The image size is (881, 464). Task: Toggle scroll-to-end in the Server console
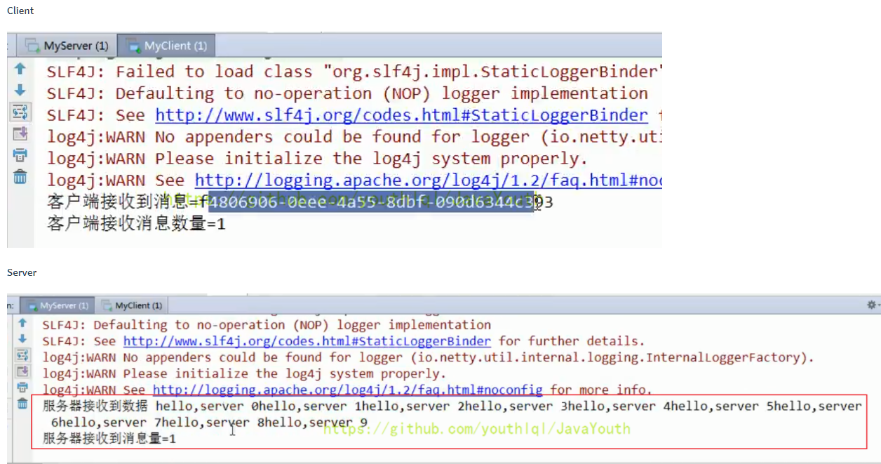click(x=22, y=371)
